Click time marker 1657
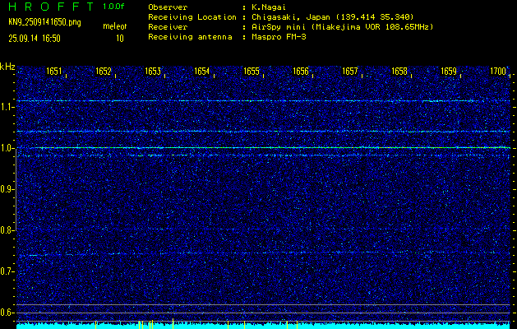The image size is (517, 329). coord(350,71)
